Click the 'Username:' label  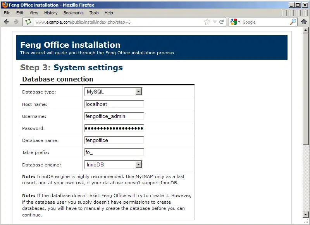pos(34,116)
